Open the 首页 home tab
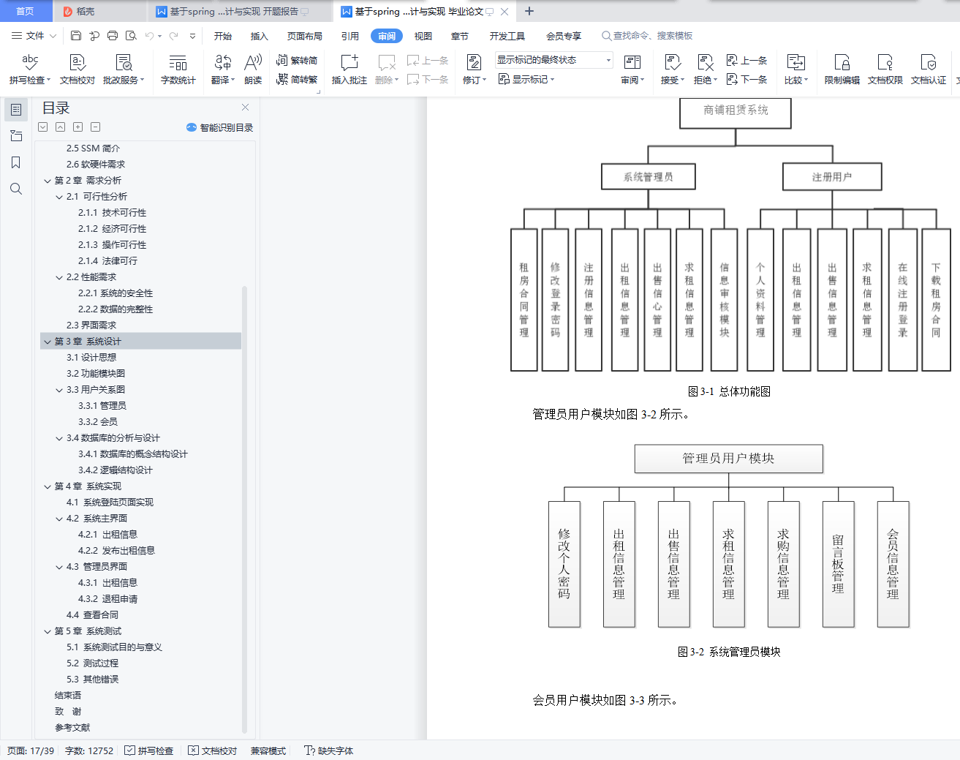 point(26,11)
